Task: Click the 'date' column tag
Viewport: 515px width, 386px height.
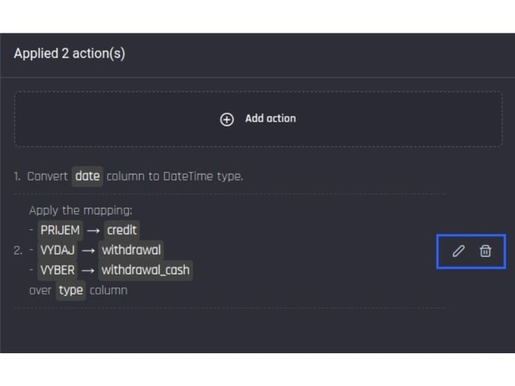Action: [88, 177]
